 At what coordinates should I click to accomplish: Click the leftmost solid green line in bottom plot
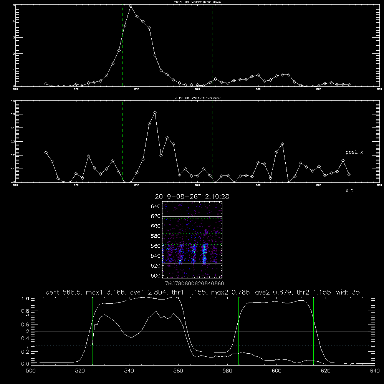(x=93, y=331)
